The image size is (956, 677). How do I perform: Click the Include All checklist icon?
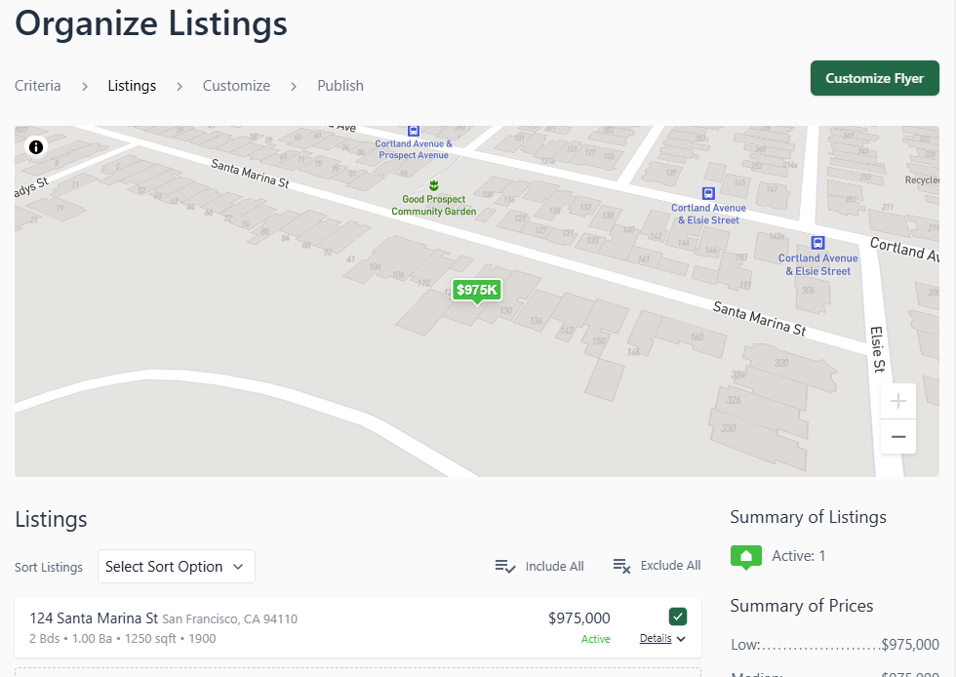click(x=504, y=566)
